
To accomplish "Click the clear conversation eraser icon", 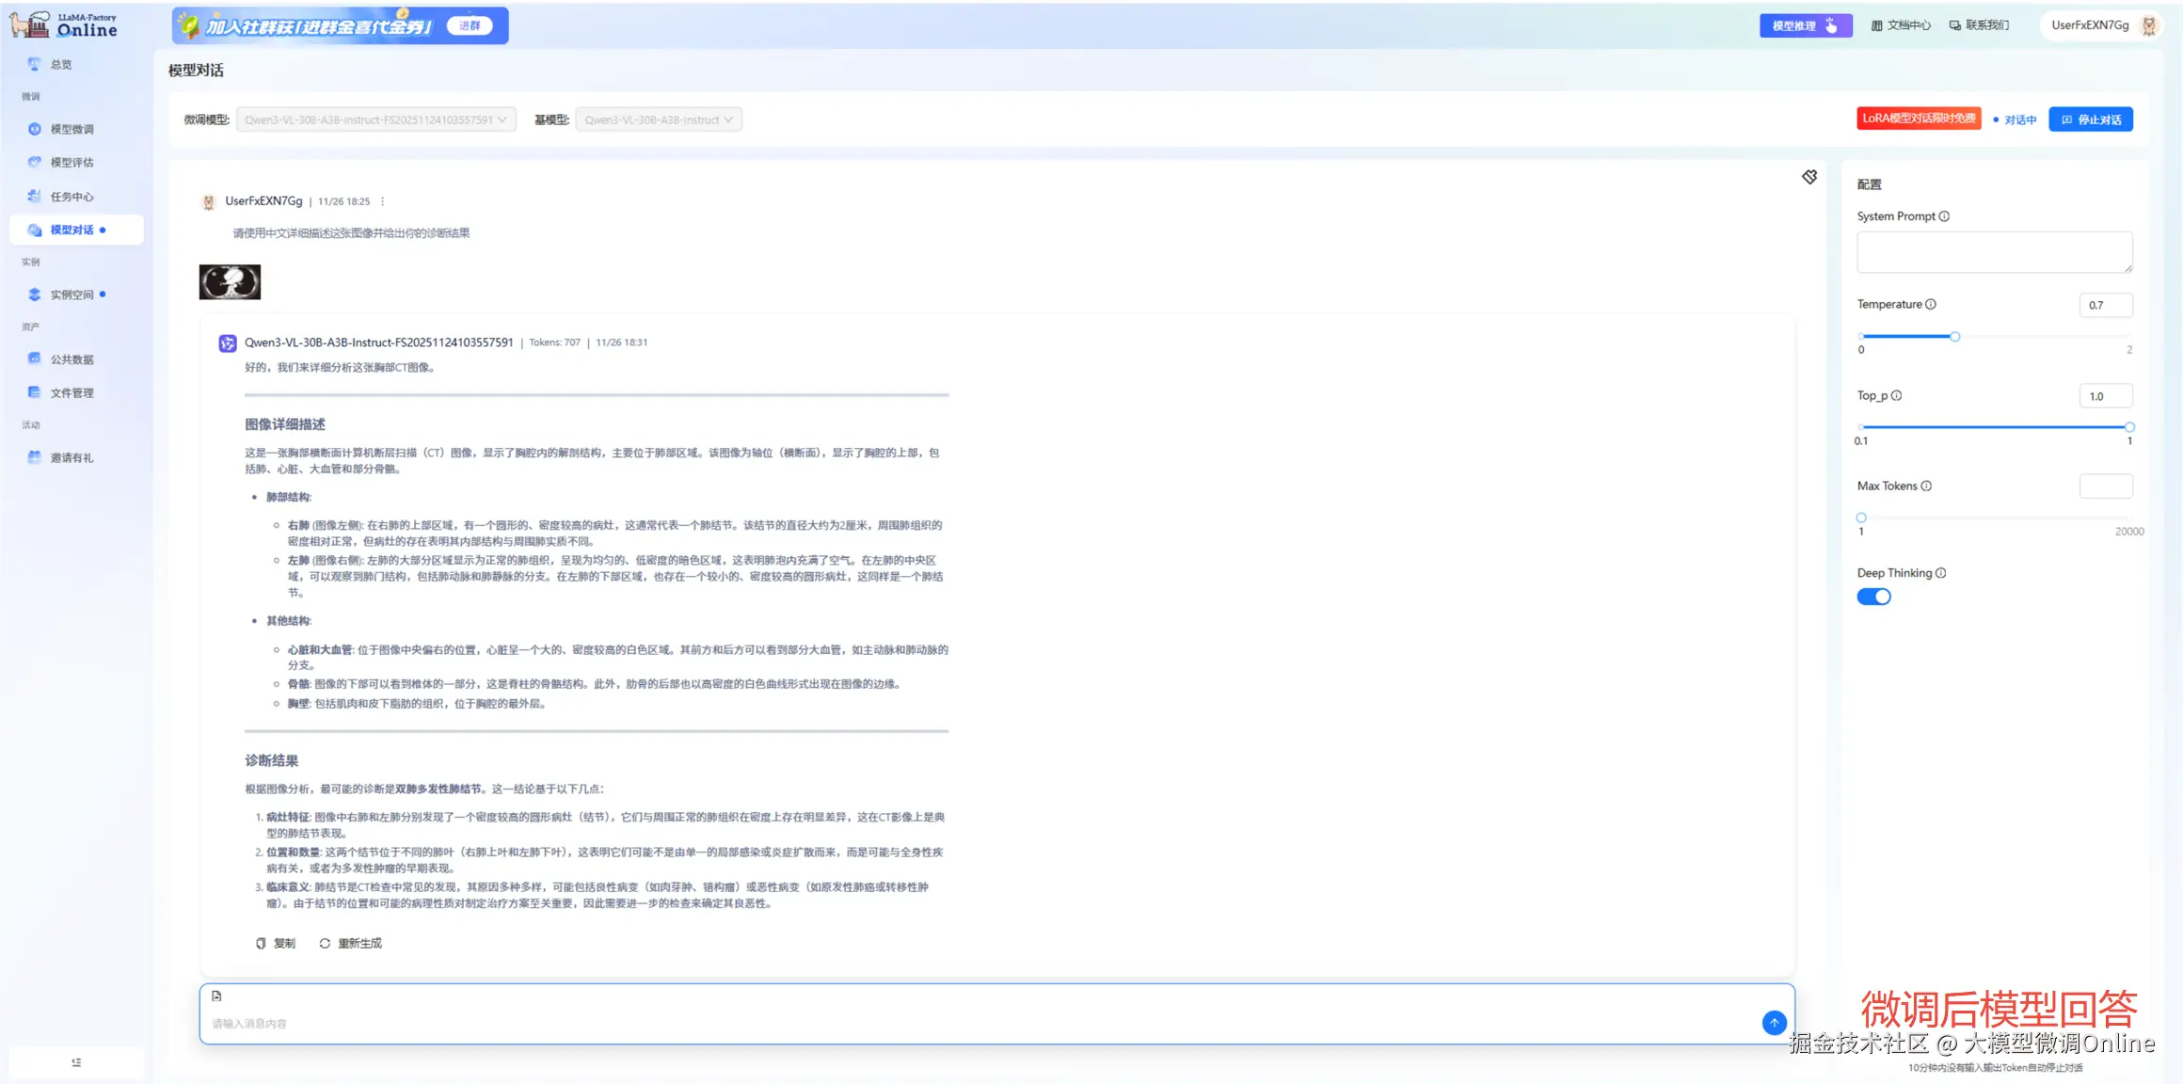I will (1809, 177).
